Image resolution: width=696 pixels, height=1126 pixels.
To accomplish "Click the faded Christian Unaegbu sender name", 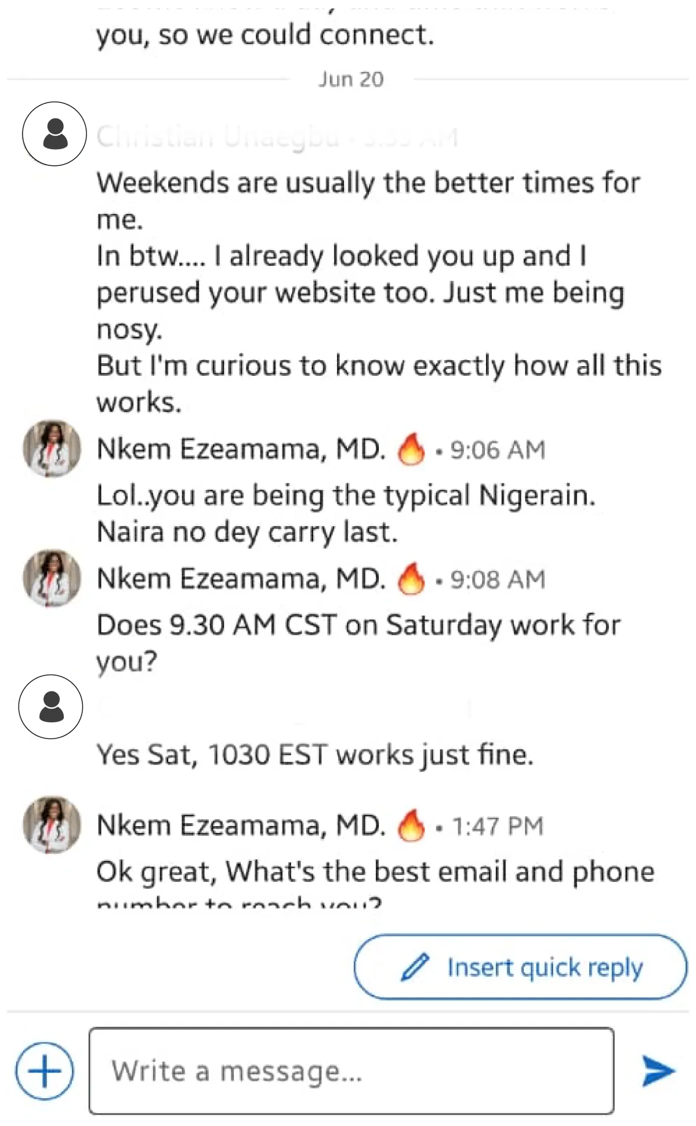I will pos(217,137).
